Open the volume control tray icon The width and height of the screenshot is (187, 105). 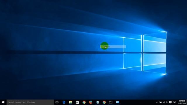167,102
